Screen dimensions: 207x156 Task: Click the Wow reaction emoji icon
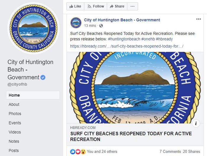[83, 152]
